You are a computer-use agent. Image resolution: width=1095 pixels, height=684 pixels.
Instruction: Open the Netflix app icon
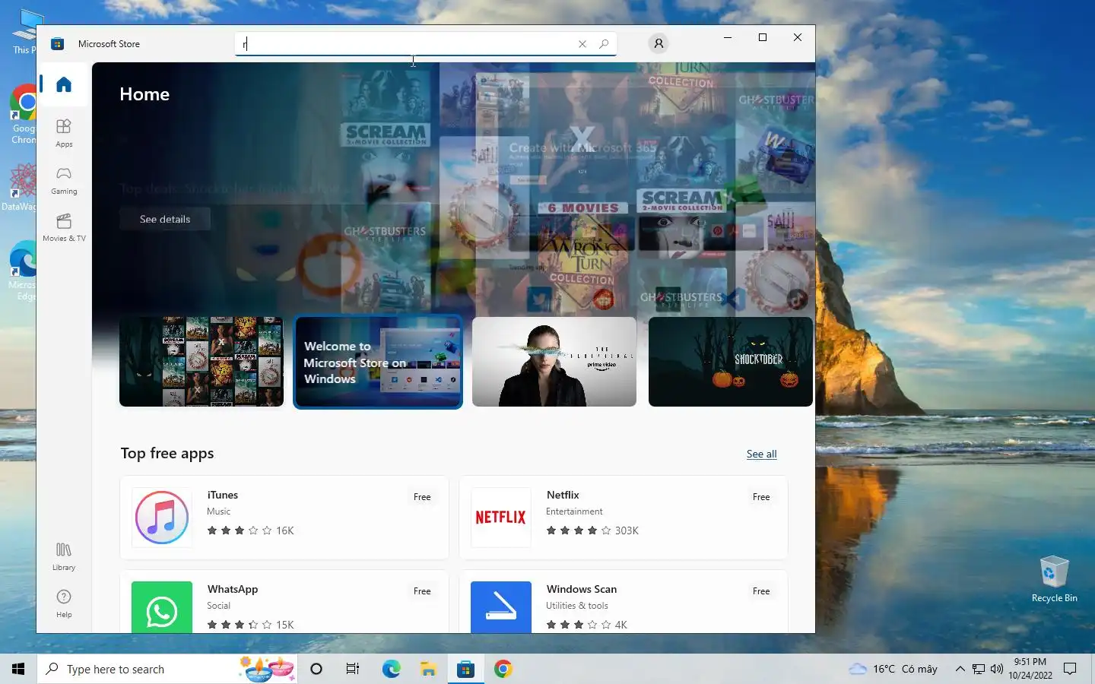(x=501, y=518)
